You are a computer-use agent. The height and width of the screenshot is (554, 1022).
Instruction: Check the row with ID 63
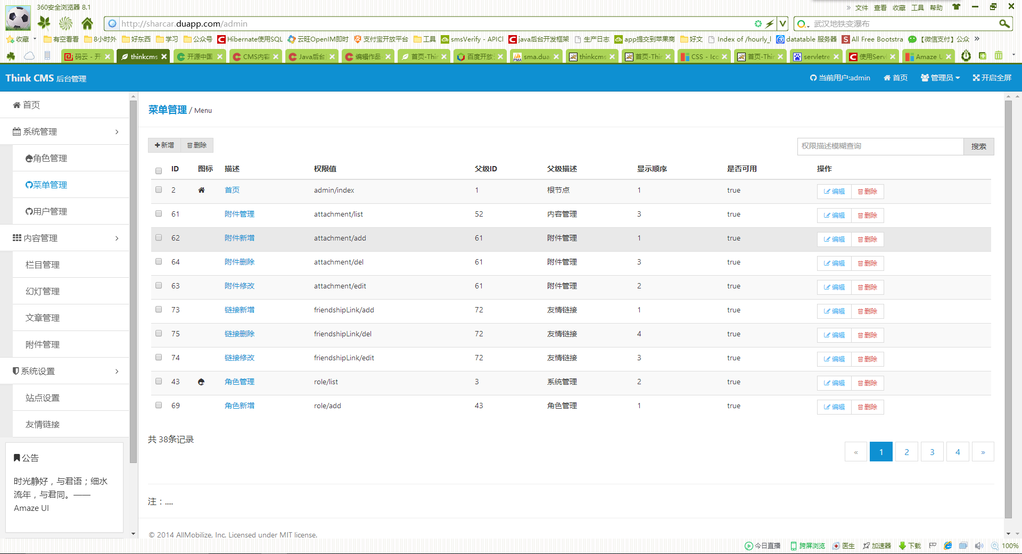pyautogui.click(x=159, y=285)
